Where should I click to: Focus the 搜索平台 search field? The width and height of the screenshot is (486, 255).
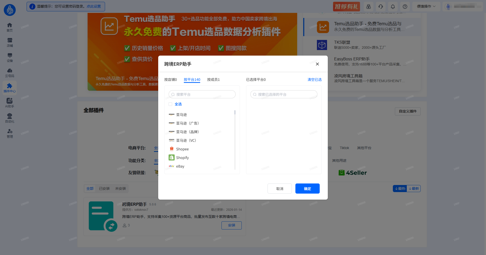[202, 94]
